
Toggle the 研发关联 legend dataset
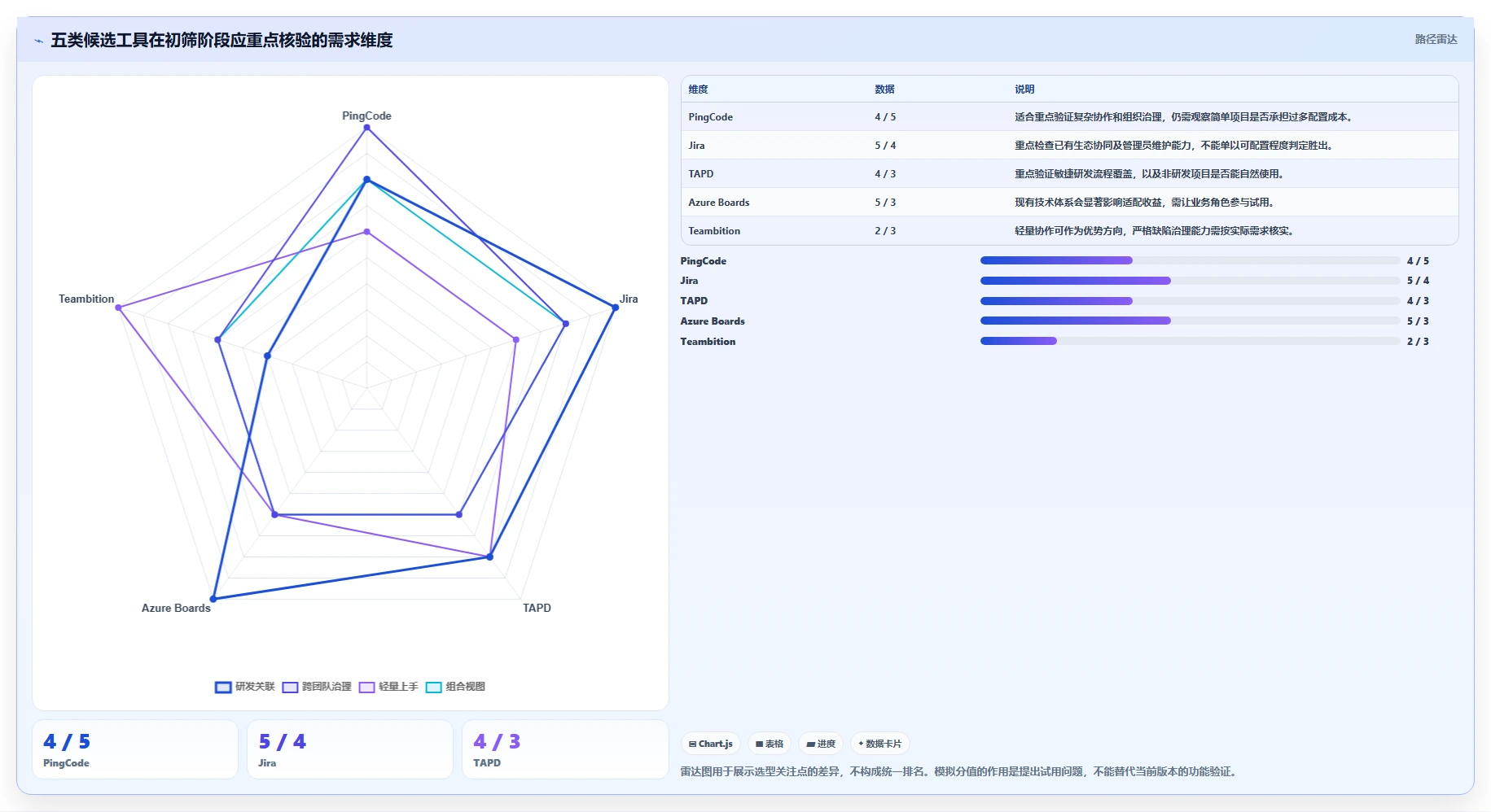point(245,687)
